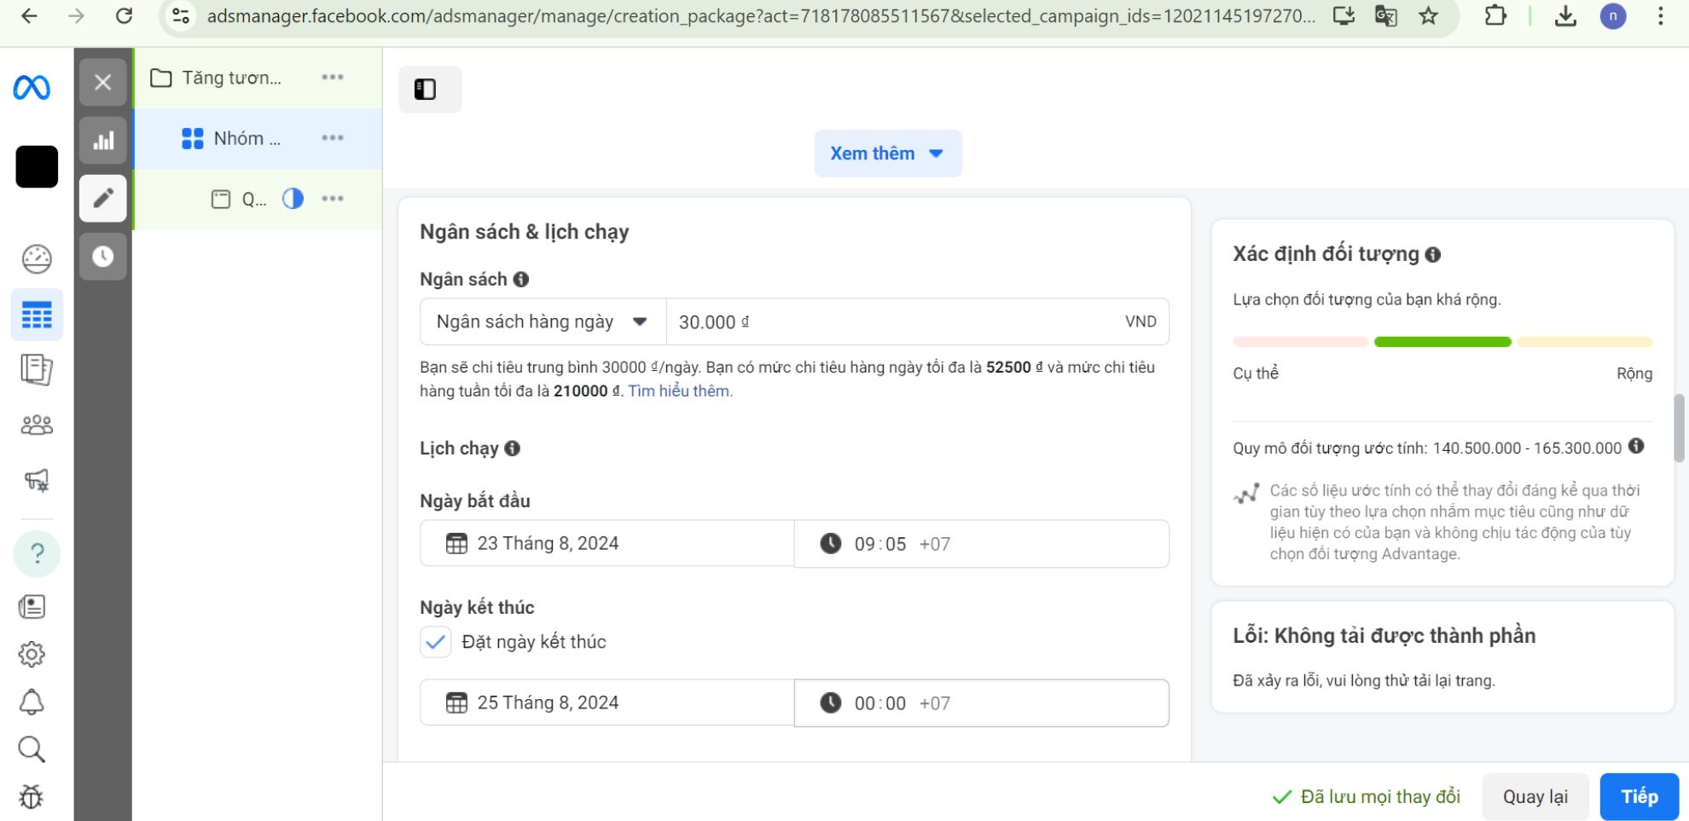Image resolution: width=1689 pixels, height=821 pixels.
Task: Click info icon next to Ngân sách
Action: 521,280
